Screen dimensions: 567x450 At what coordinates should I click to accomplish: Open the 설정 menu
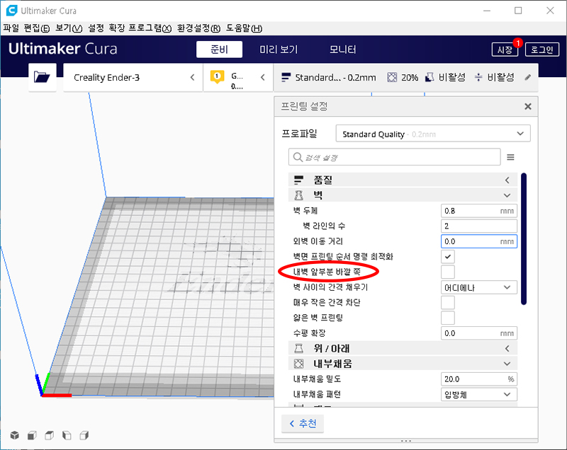click(x=96, y=28)
